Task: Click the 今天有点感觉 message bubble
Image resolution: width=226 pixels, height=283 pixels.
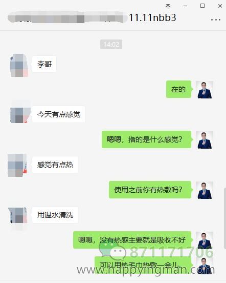Action: (x=58, y=114)
